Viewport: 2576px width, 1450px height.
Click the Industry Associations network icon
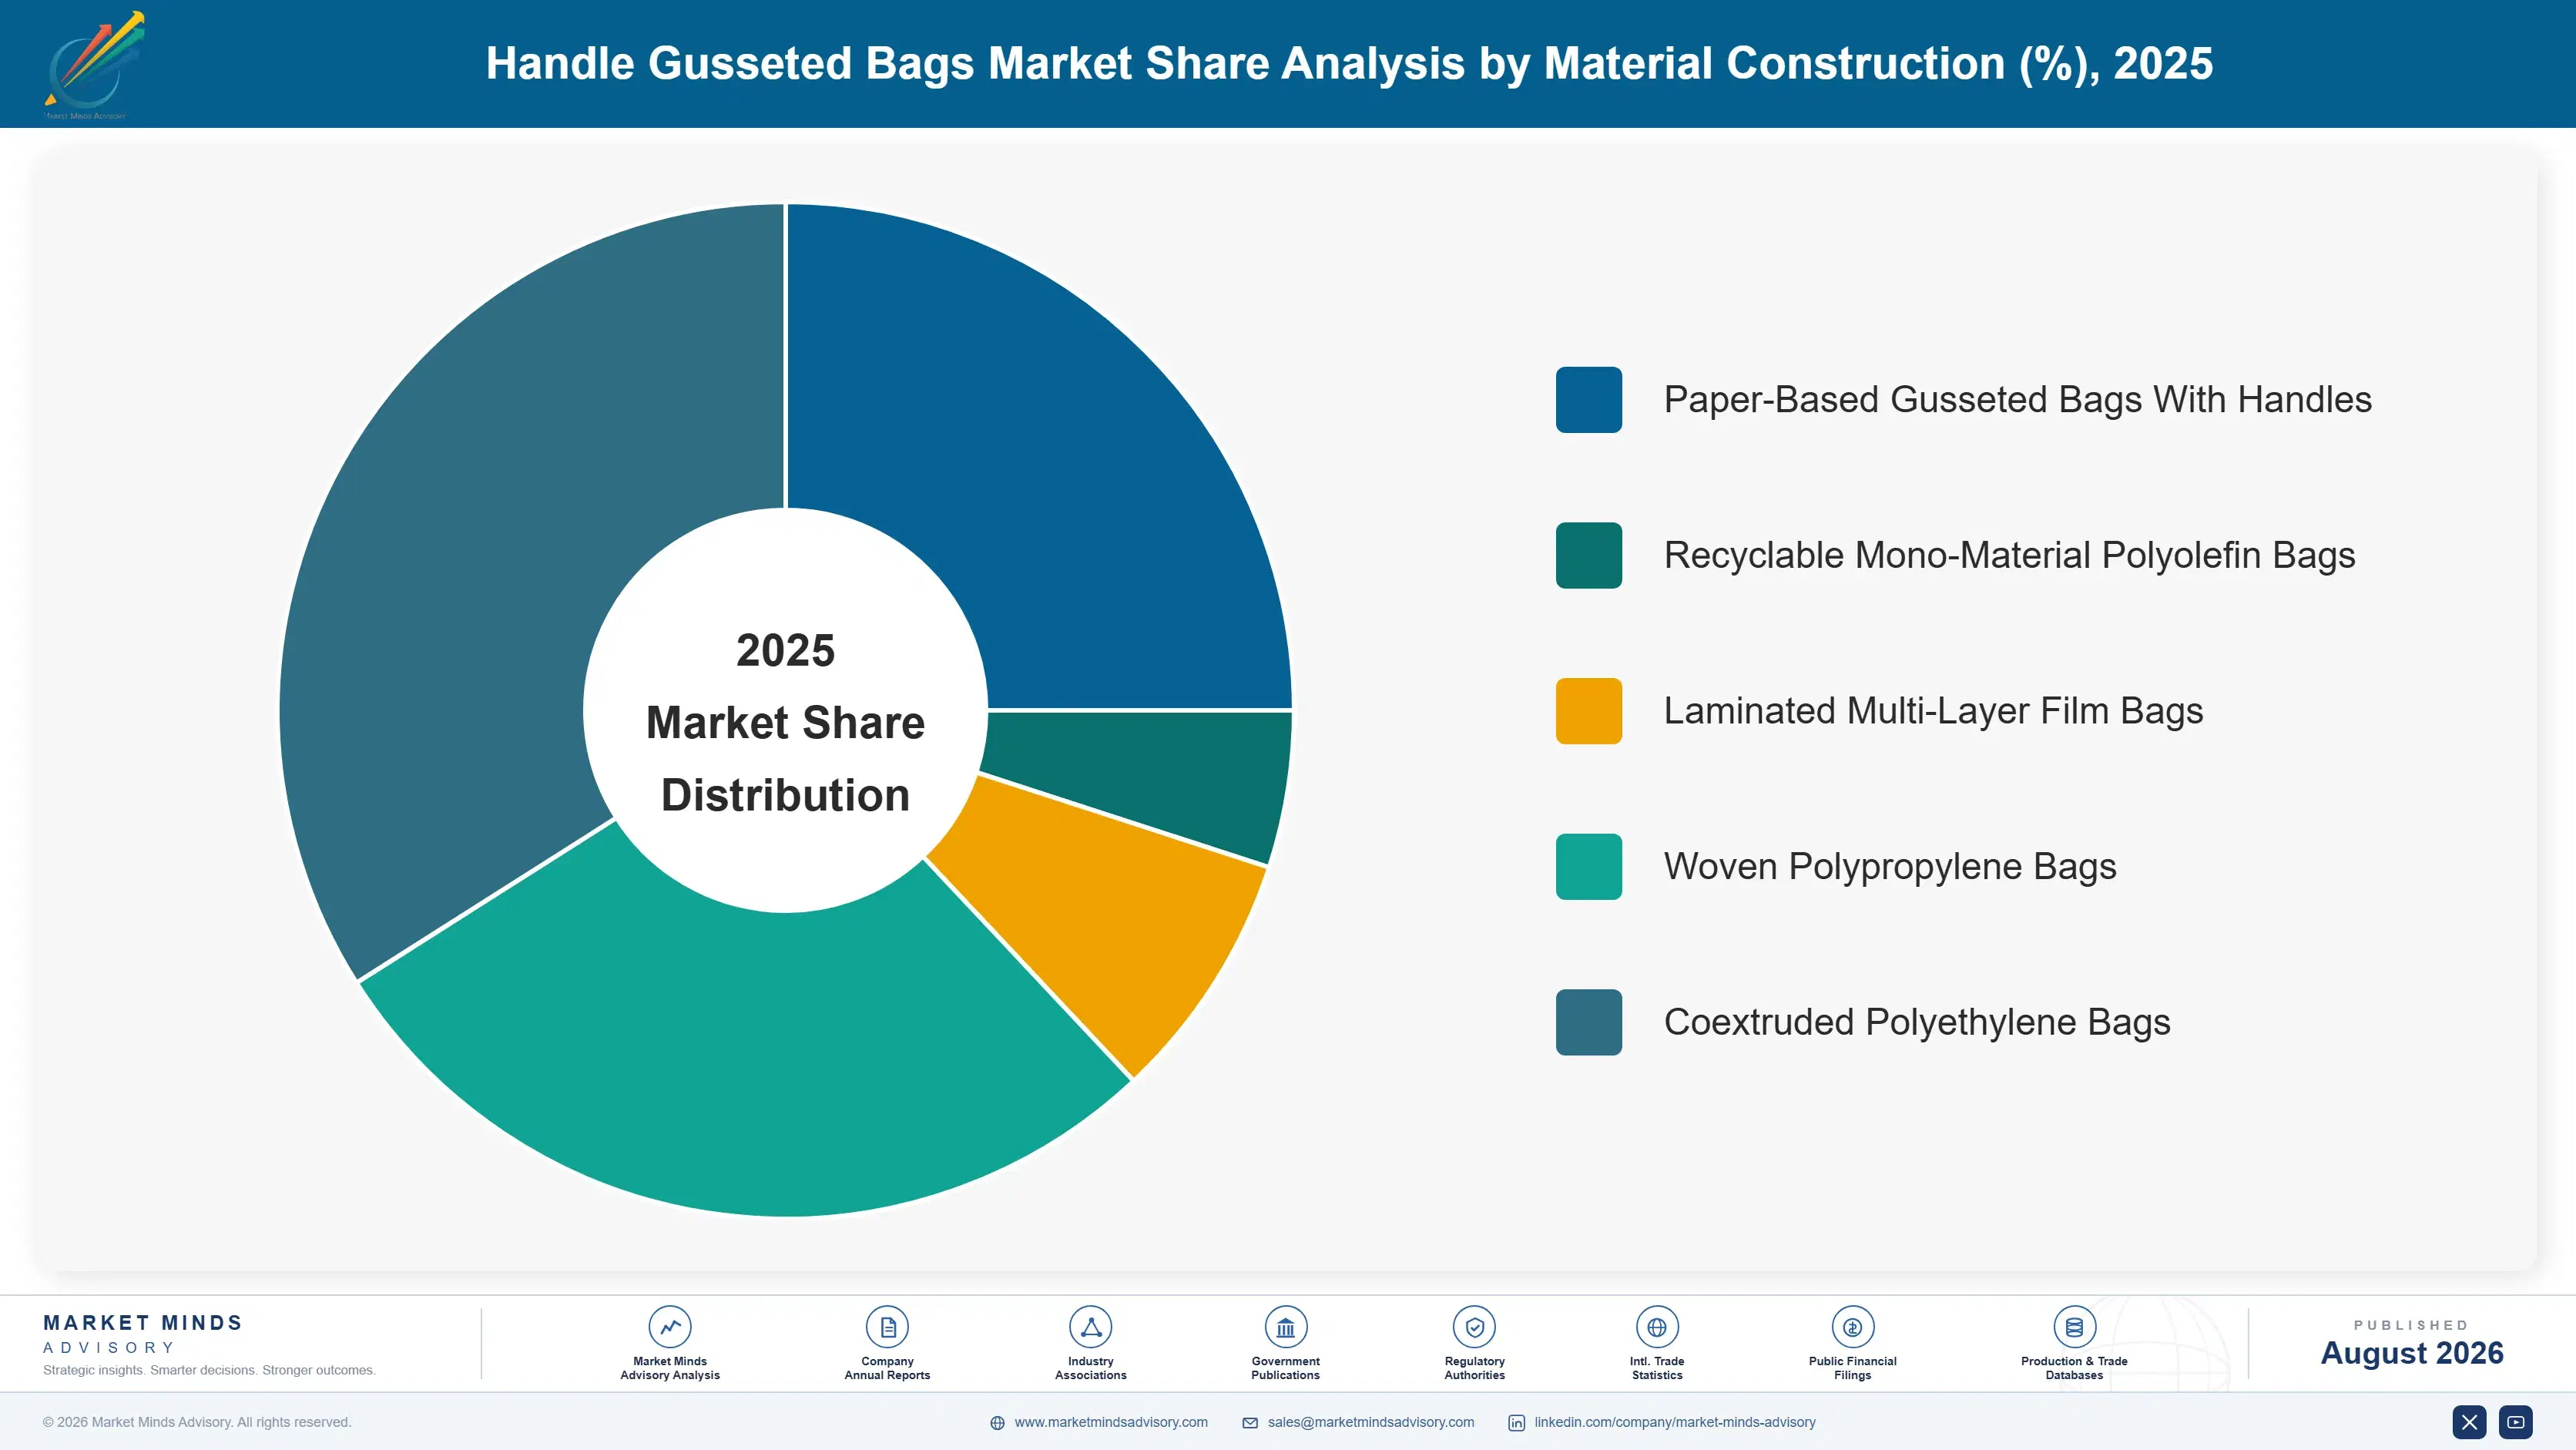[1090, 1327]
